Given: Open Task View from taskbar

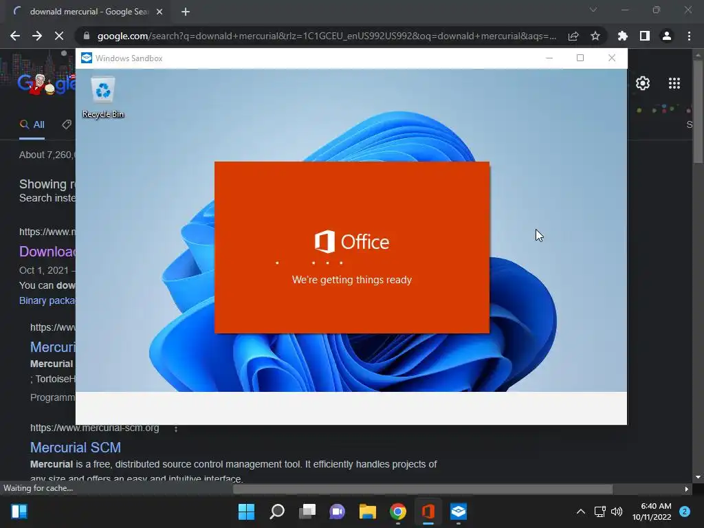Looking at the screenshot, I should coord(307,511).
